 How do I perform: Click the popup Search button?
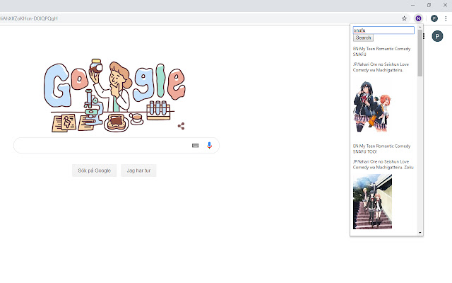pos(363,38)
